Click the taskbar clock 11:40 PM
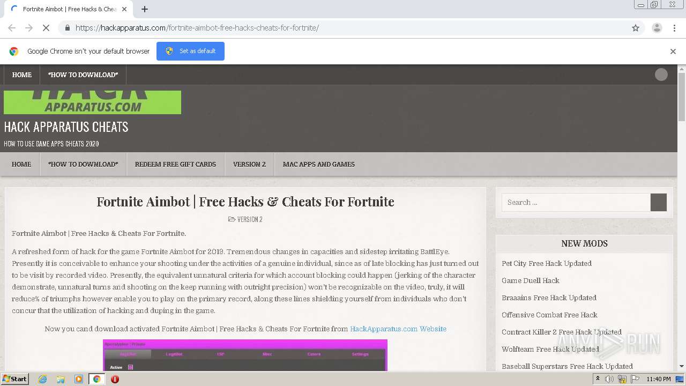The height and width of the screenshot is (386, 686). point(659,379)
